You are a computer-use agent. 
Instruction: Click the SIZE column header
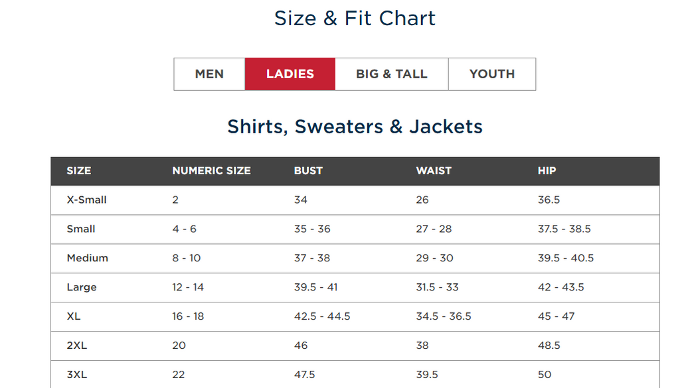78,170
